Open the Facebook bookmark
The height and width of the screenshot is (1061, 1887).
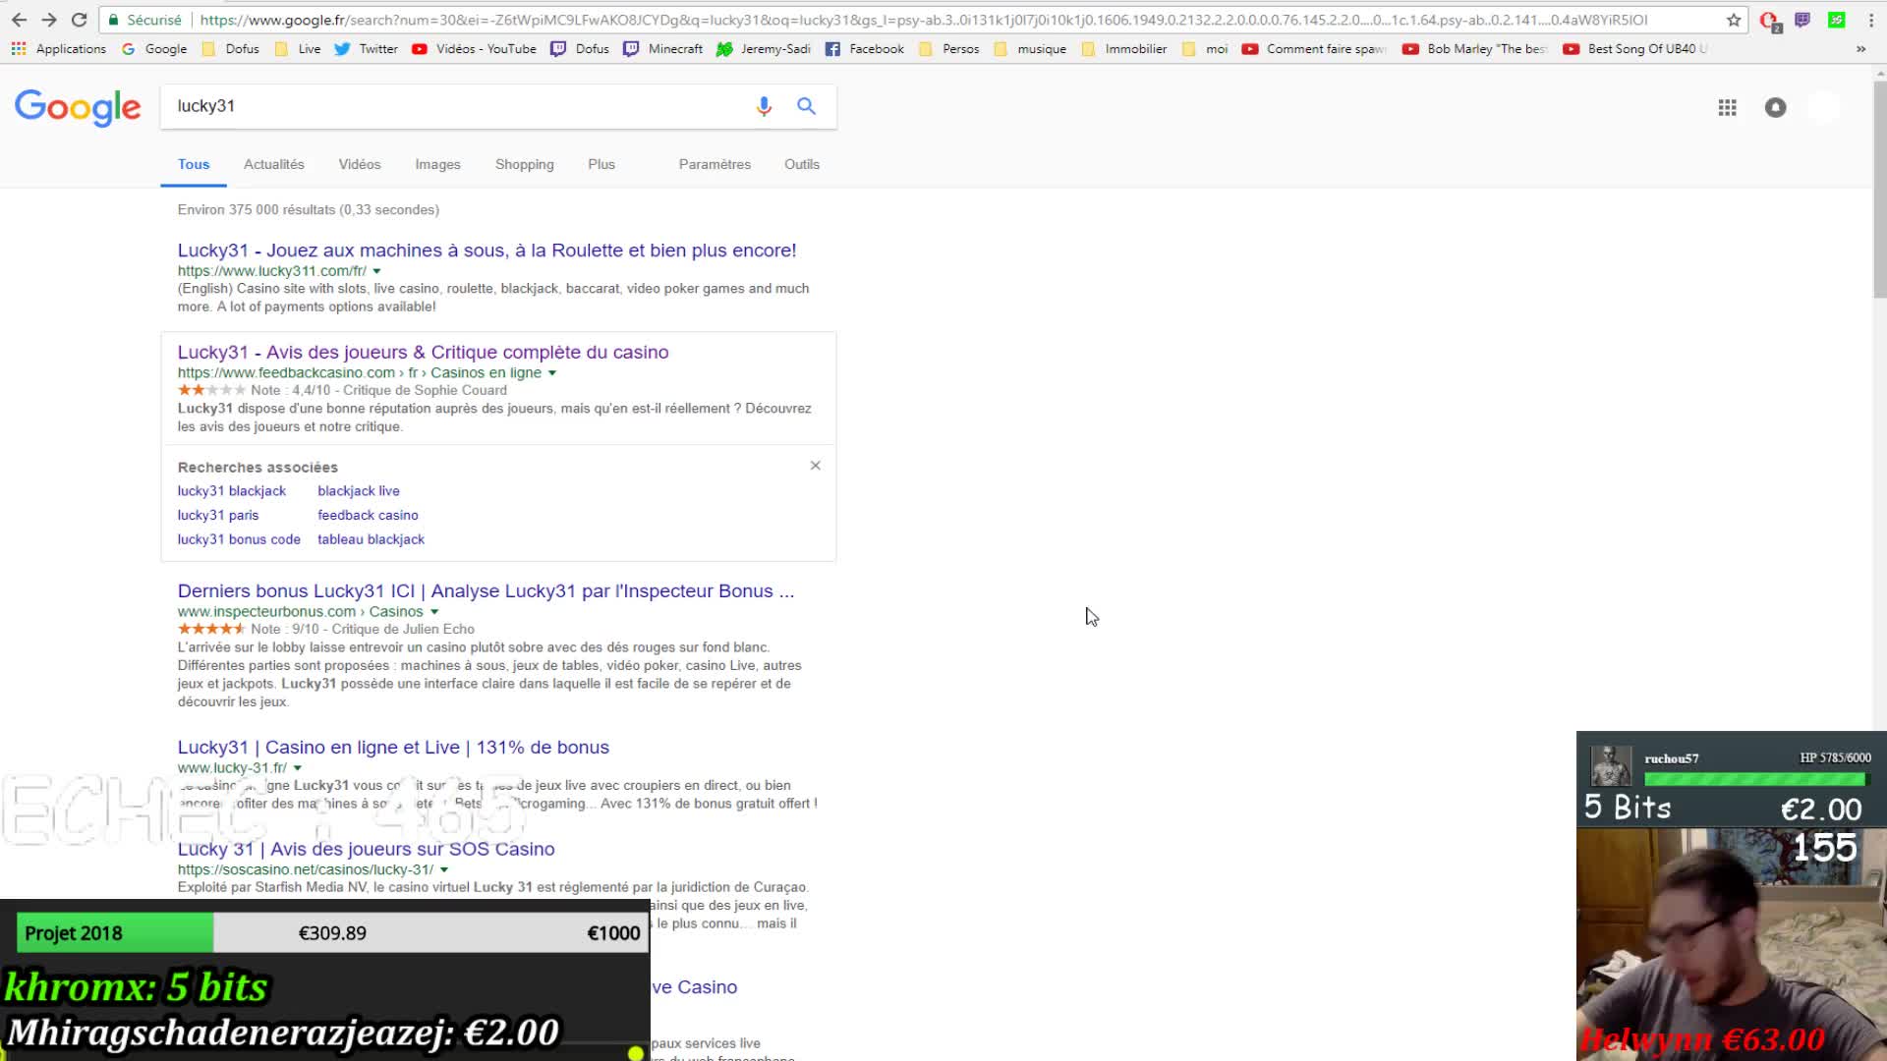click(864, 49)
